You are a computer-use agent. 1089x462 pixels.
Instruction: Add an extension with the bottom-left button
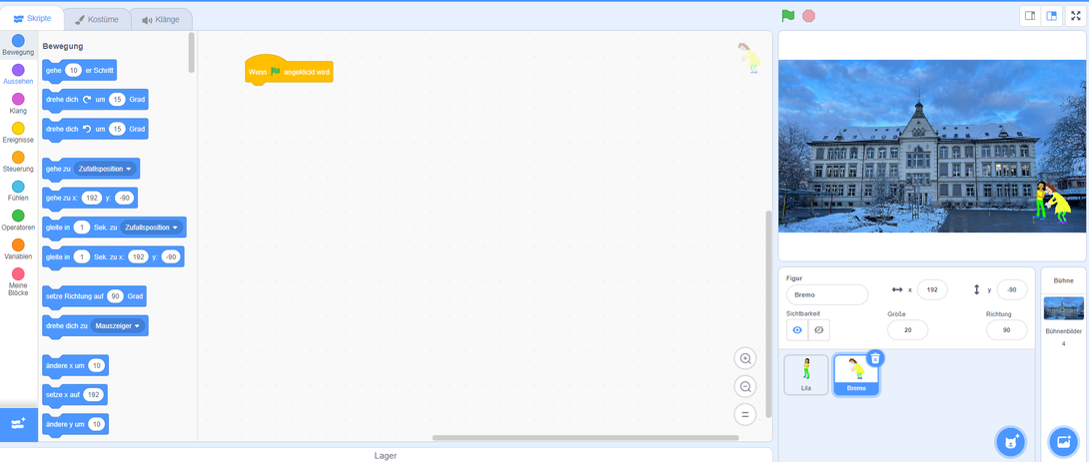(x=18, y=423)
